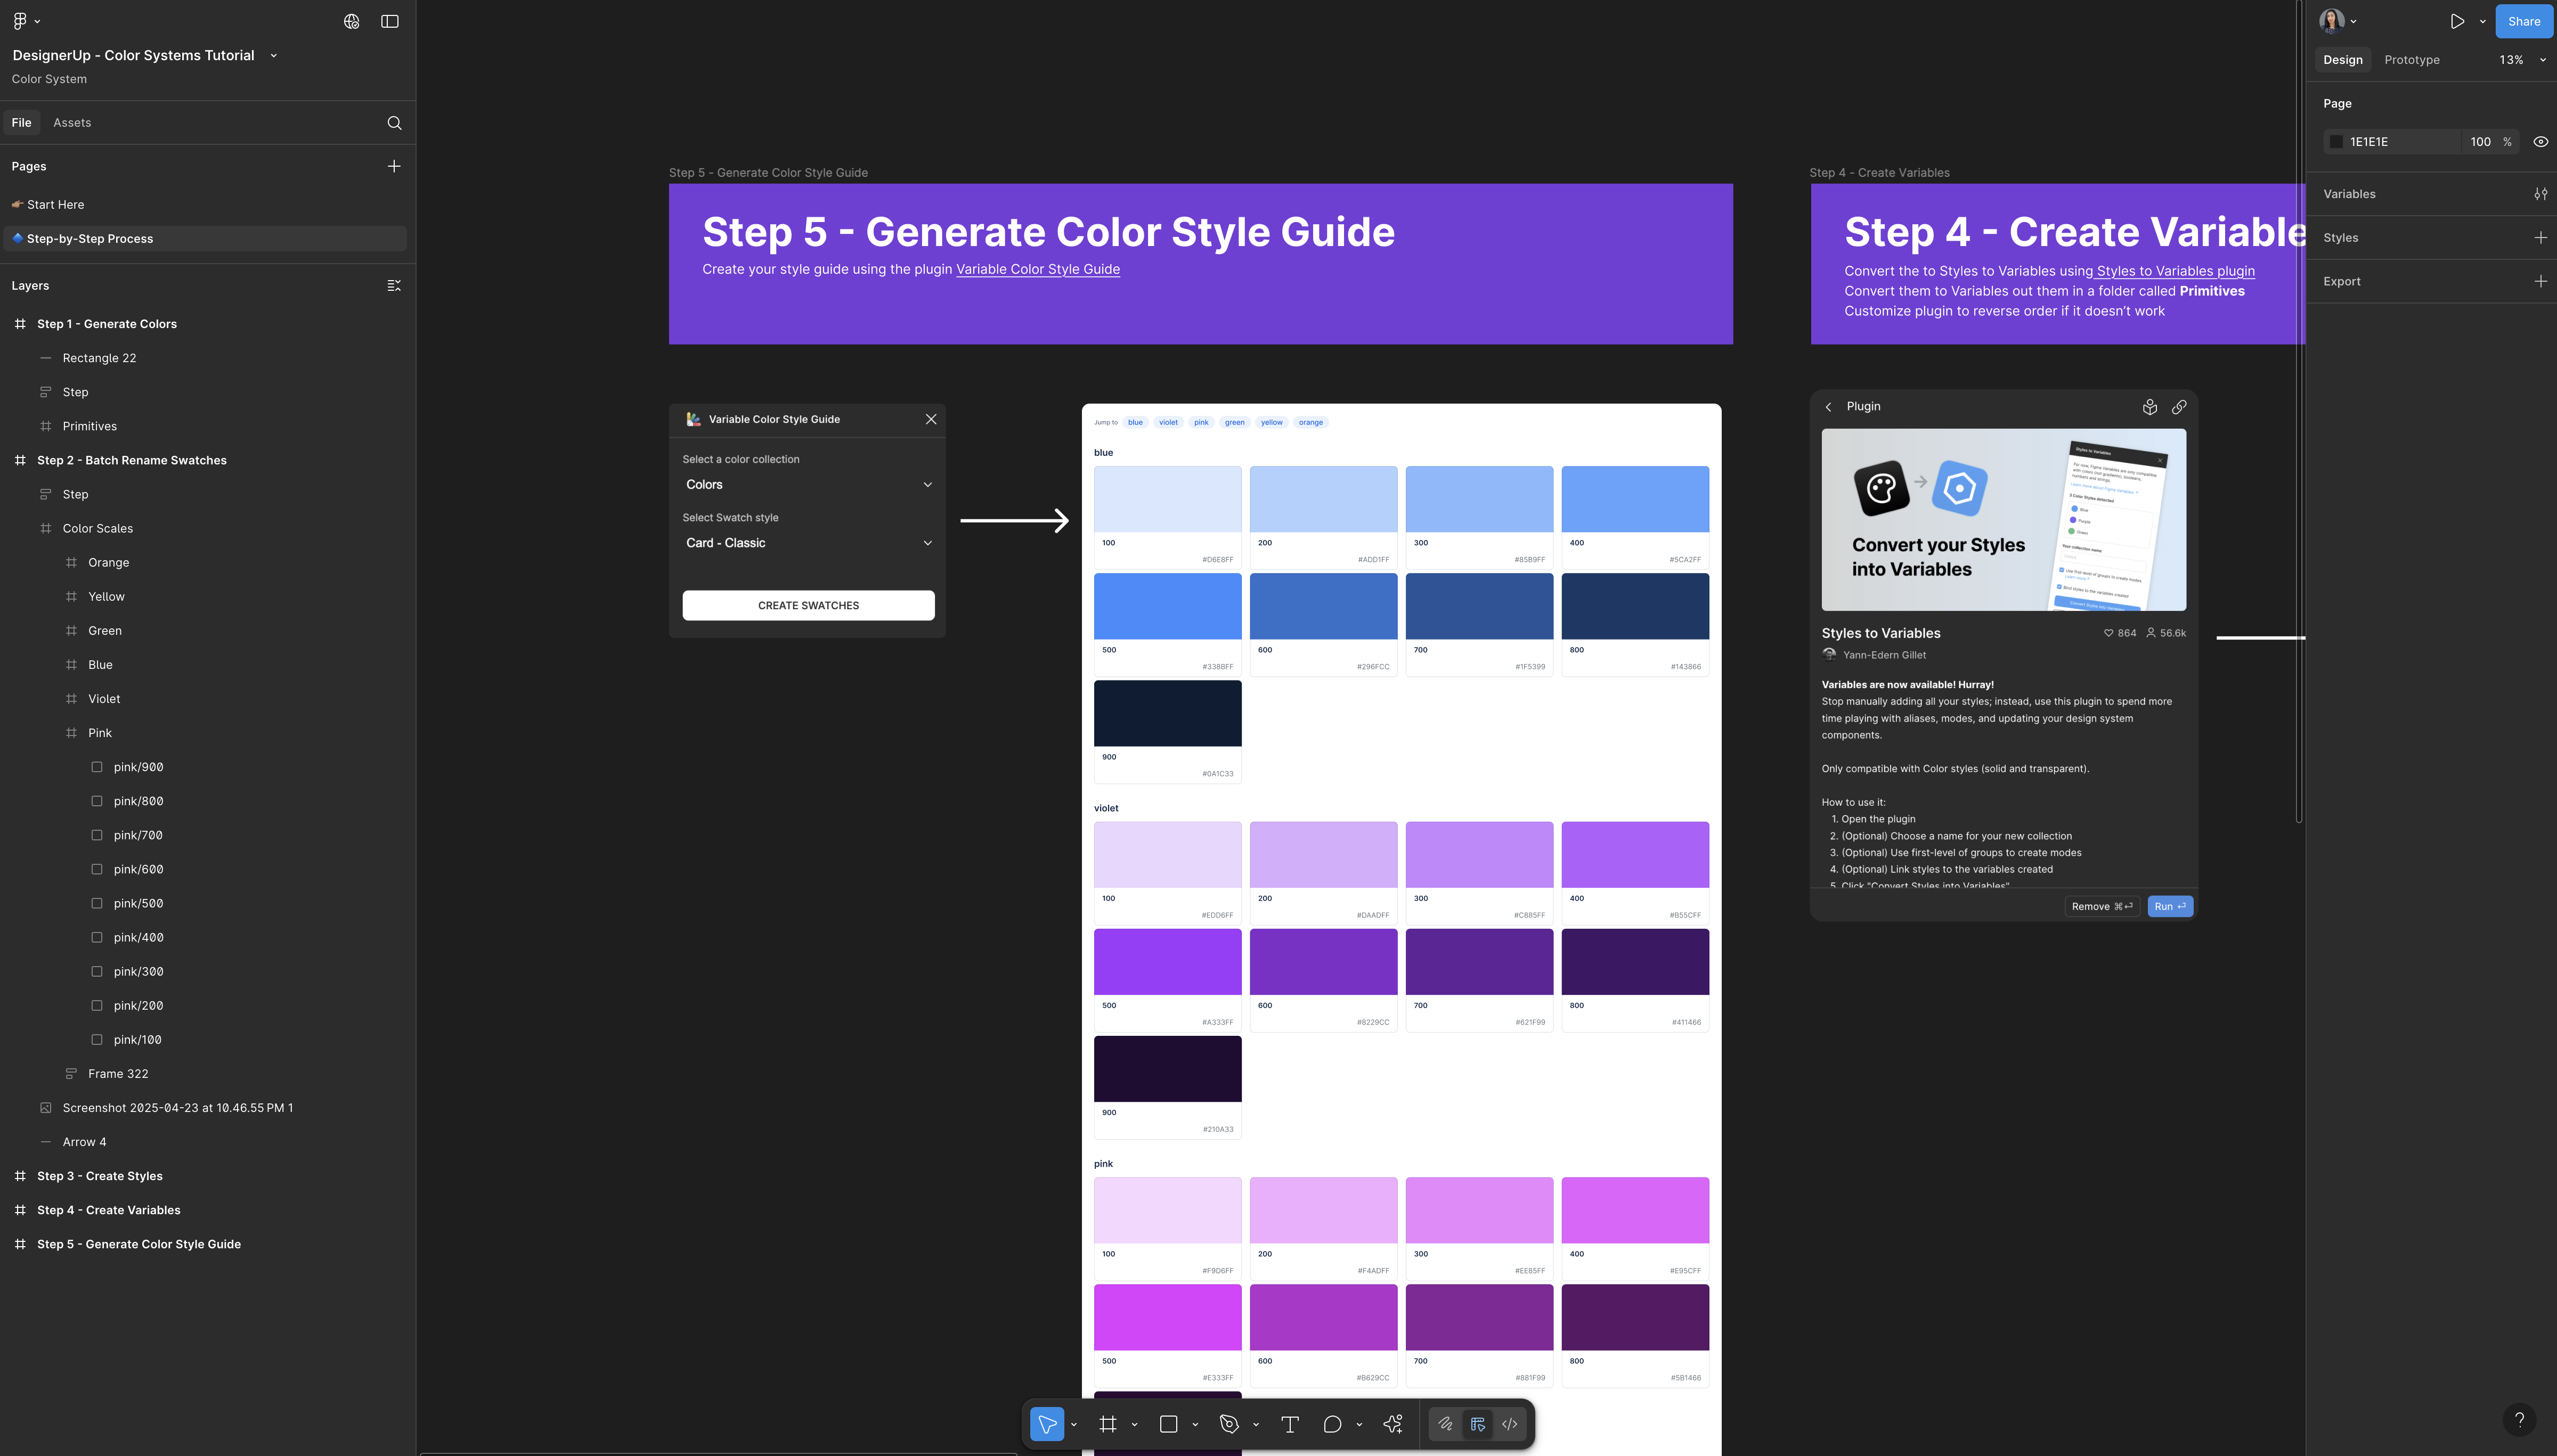Open the Colors collection dropdown
This screenshot has height=1456, width=2557.
pos(808,485)
